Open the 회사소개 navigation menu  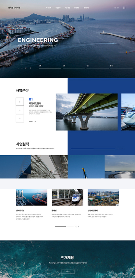tap(49, 8)
